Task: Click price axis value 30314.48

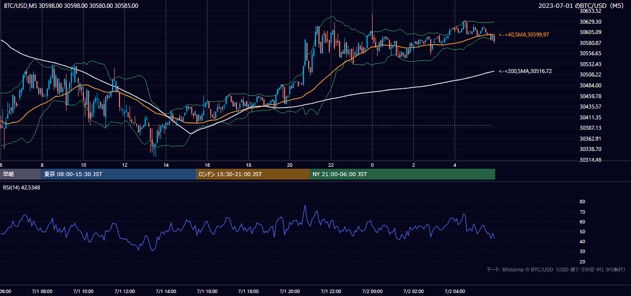Action: (591, 160)
